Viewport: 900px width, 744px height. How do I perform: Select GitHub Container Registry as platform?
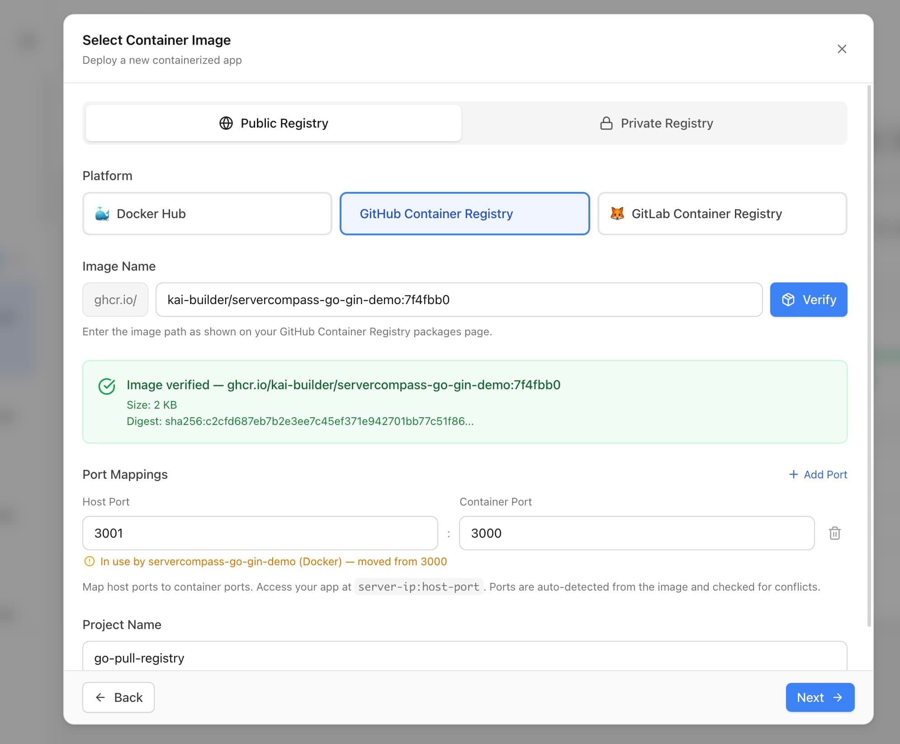[464, 213]
